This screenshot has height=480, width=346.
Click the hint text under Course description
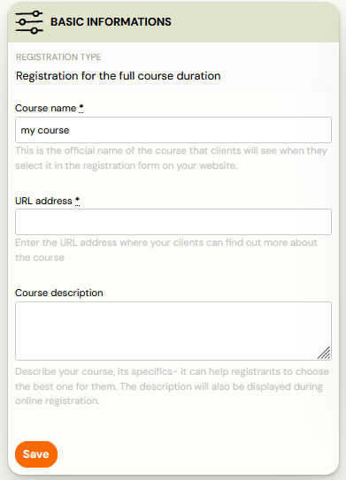172,386
